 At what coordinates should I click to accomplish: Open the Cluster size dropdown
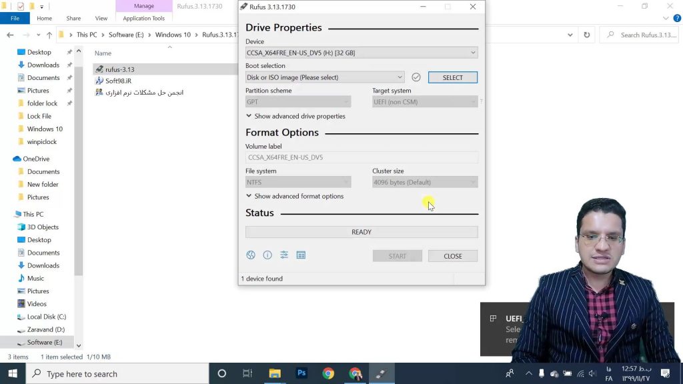[425, 182]
